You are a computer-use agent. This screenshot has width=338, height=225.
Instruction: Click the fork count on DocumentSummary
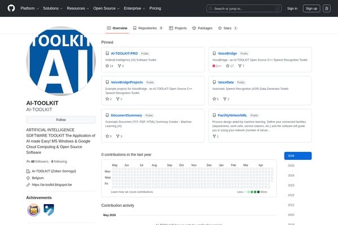click(119, 136)
